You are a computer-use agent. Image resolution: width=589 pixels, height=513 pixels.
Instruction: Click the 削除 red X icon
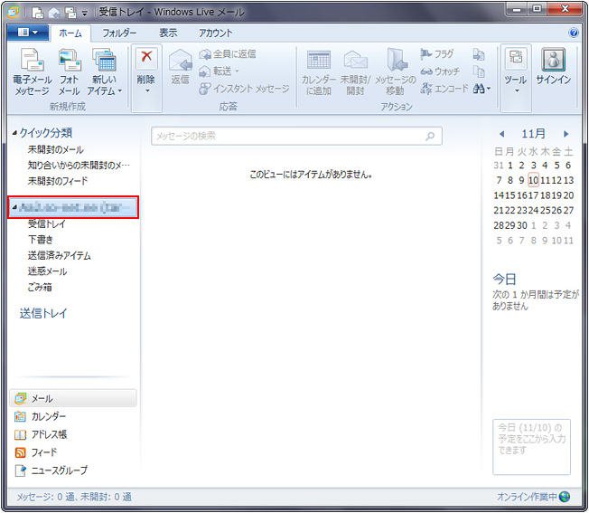[x=146, y=58]
